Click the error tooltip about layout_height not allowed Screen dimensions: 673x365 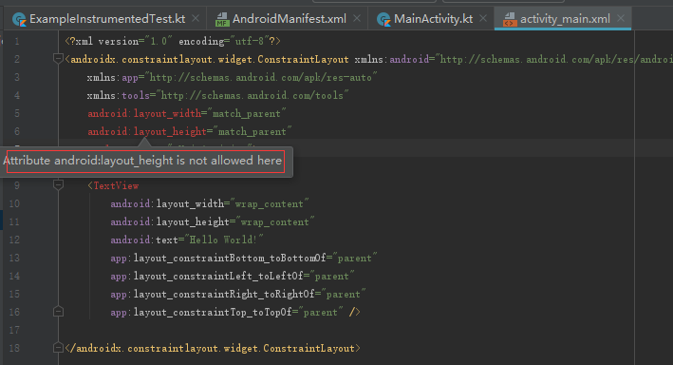pos(145,162)
